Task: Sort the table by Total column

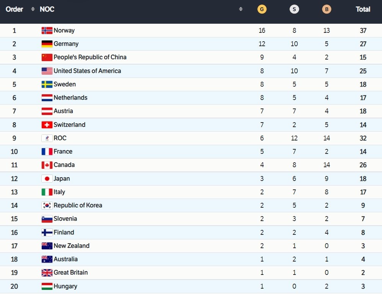Action: [363, 9]
